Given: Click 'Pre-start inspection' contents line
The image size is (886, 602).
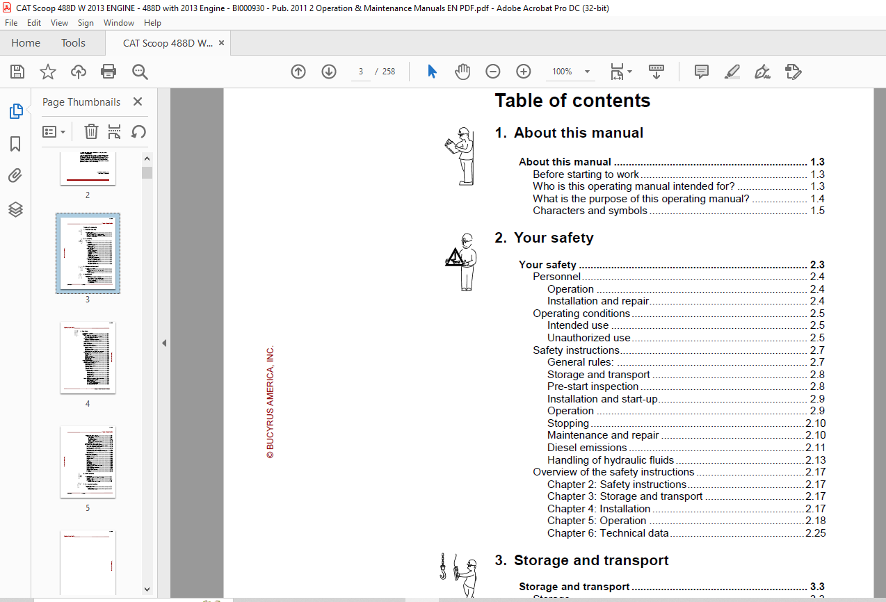Looking at the screenshot, I should click(686, 387).
